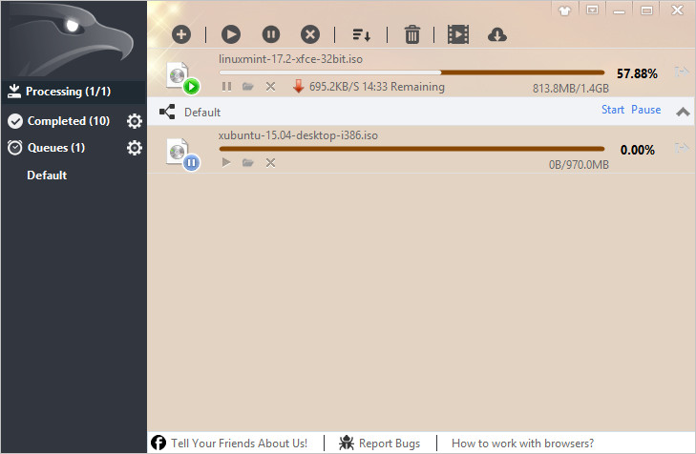Click the 0B/970.0MB size text

point(579,165)
